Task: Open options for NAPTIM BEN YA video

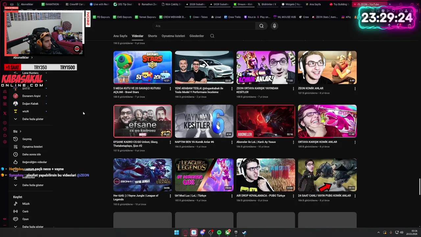Action: [232, 142]
